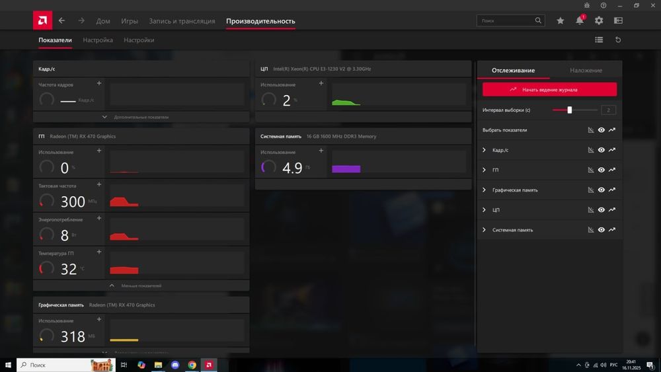Screen dimensions: 661x372
Task: Toggle eye visibility for Системная память row
Action: 601,229
